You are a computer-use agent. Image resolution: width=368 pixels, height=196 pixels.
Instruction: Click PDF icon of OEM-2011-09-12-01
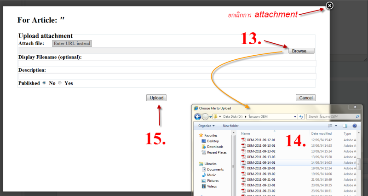click(244, 140)
